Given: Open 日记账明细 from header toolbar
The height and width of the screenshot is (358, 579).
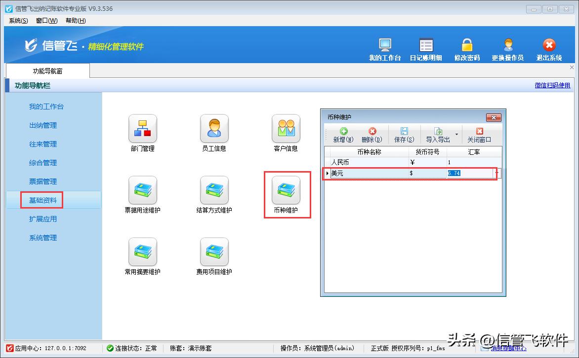Looking at the screenshot, I should coord(426,50).
